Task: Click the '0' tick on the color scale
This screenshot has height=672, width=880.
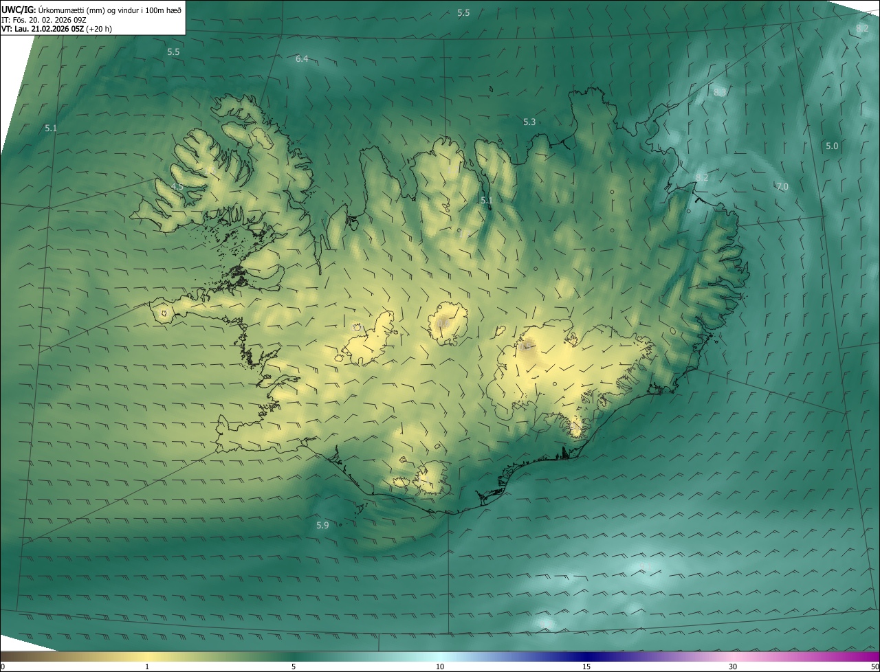Action: [3, 667]
